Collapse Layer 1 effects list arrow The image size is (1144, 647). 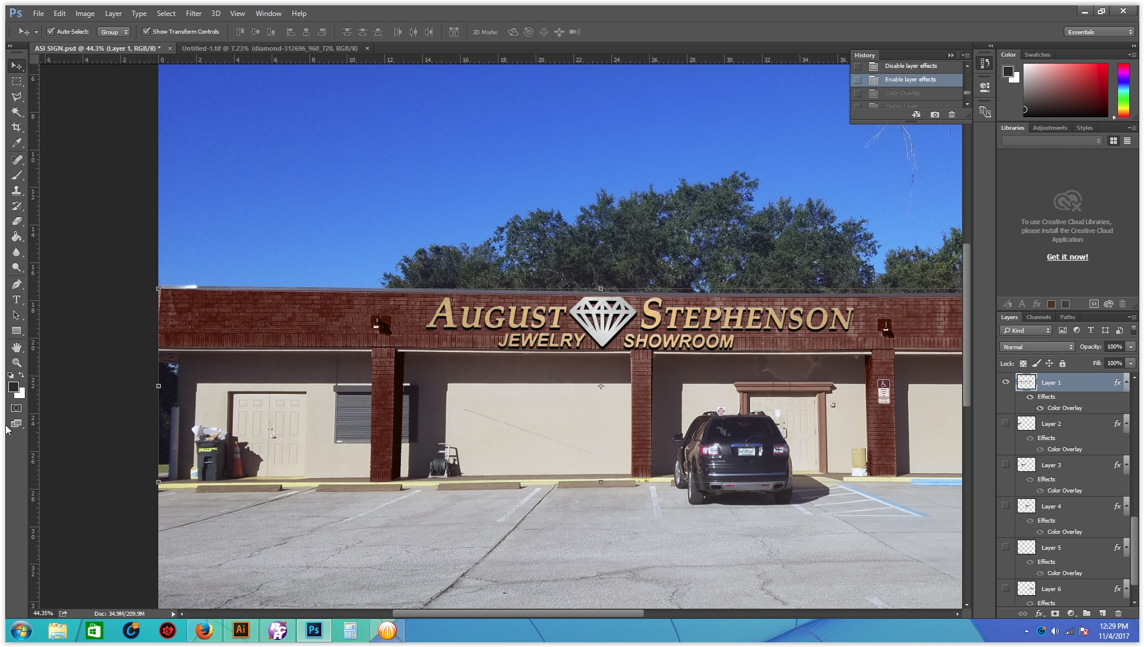pyautogui.click(x=1126, y=382)
